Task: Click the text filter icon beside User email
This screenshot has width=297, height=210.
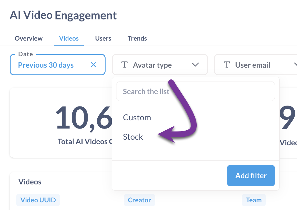Action: click(227, 65)
